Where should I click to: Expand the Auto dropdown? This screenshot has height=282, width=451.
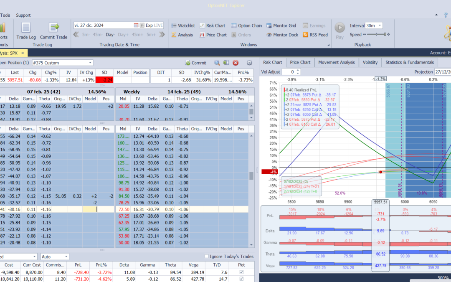coord(66,257)
